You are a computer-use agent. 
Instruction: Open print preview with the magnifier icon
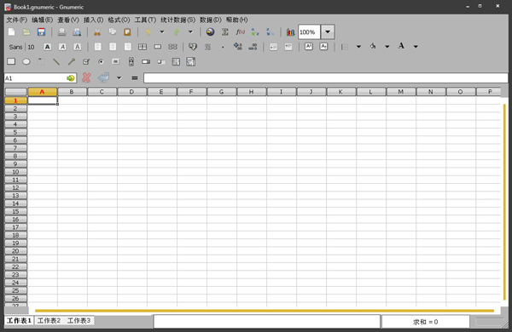click(77, 32)
